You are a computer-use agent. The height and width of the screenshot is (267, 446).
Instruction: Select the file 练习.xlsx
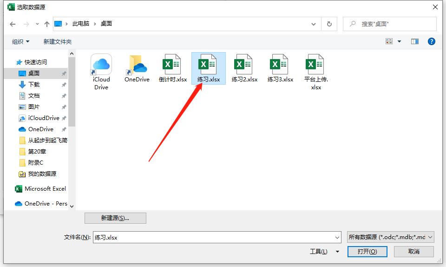(x=209, y=68)
